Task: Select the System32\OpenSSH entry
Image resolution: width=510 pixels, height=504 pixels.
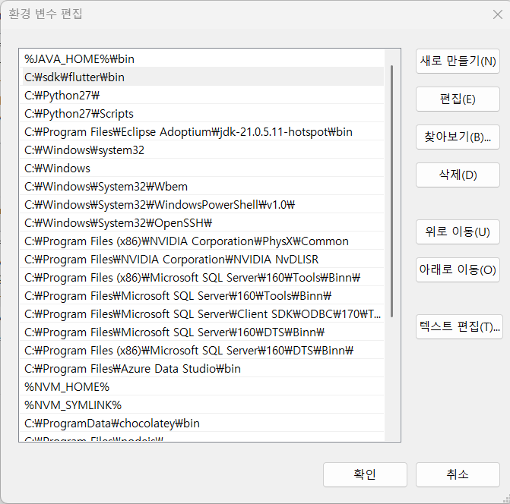Action: click(x=202, y=222)
